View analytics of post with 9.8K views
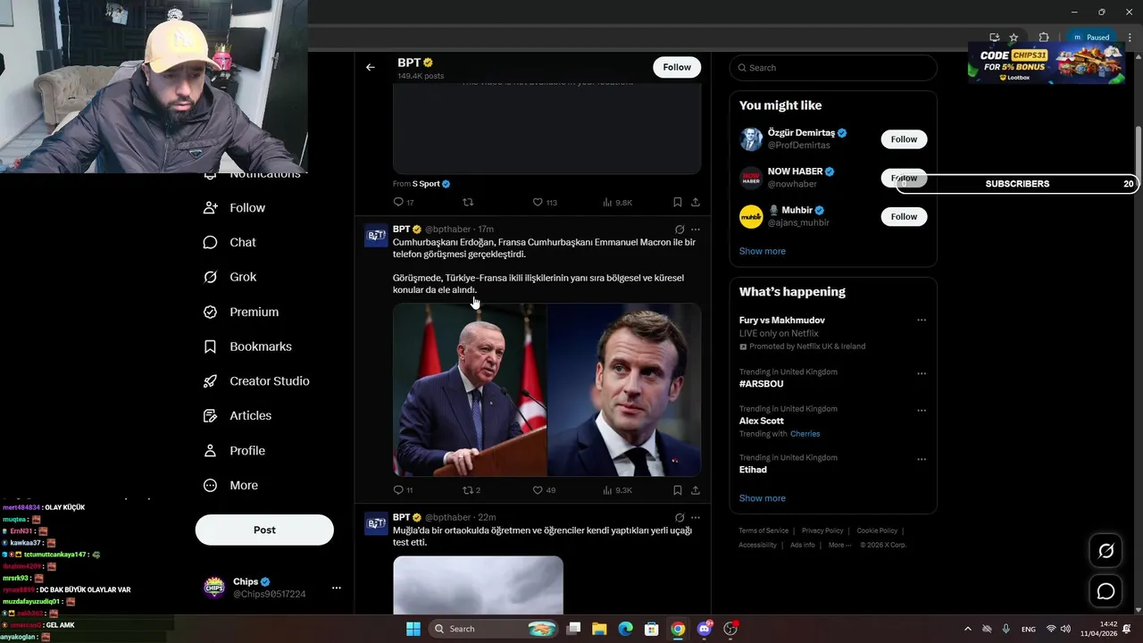The image size is (1143, 643). pos(616,203)
